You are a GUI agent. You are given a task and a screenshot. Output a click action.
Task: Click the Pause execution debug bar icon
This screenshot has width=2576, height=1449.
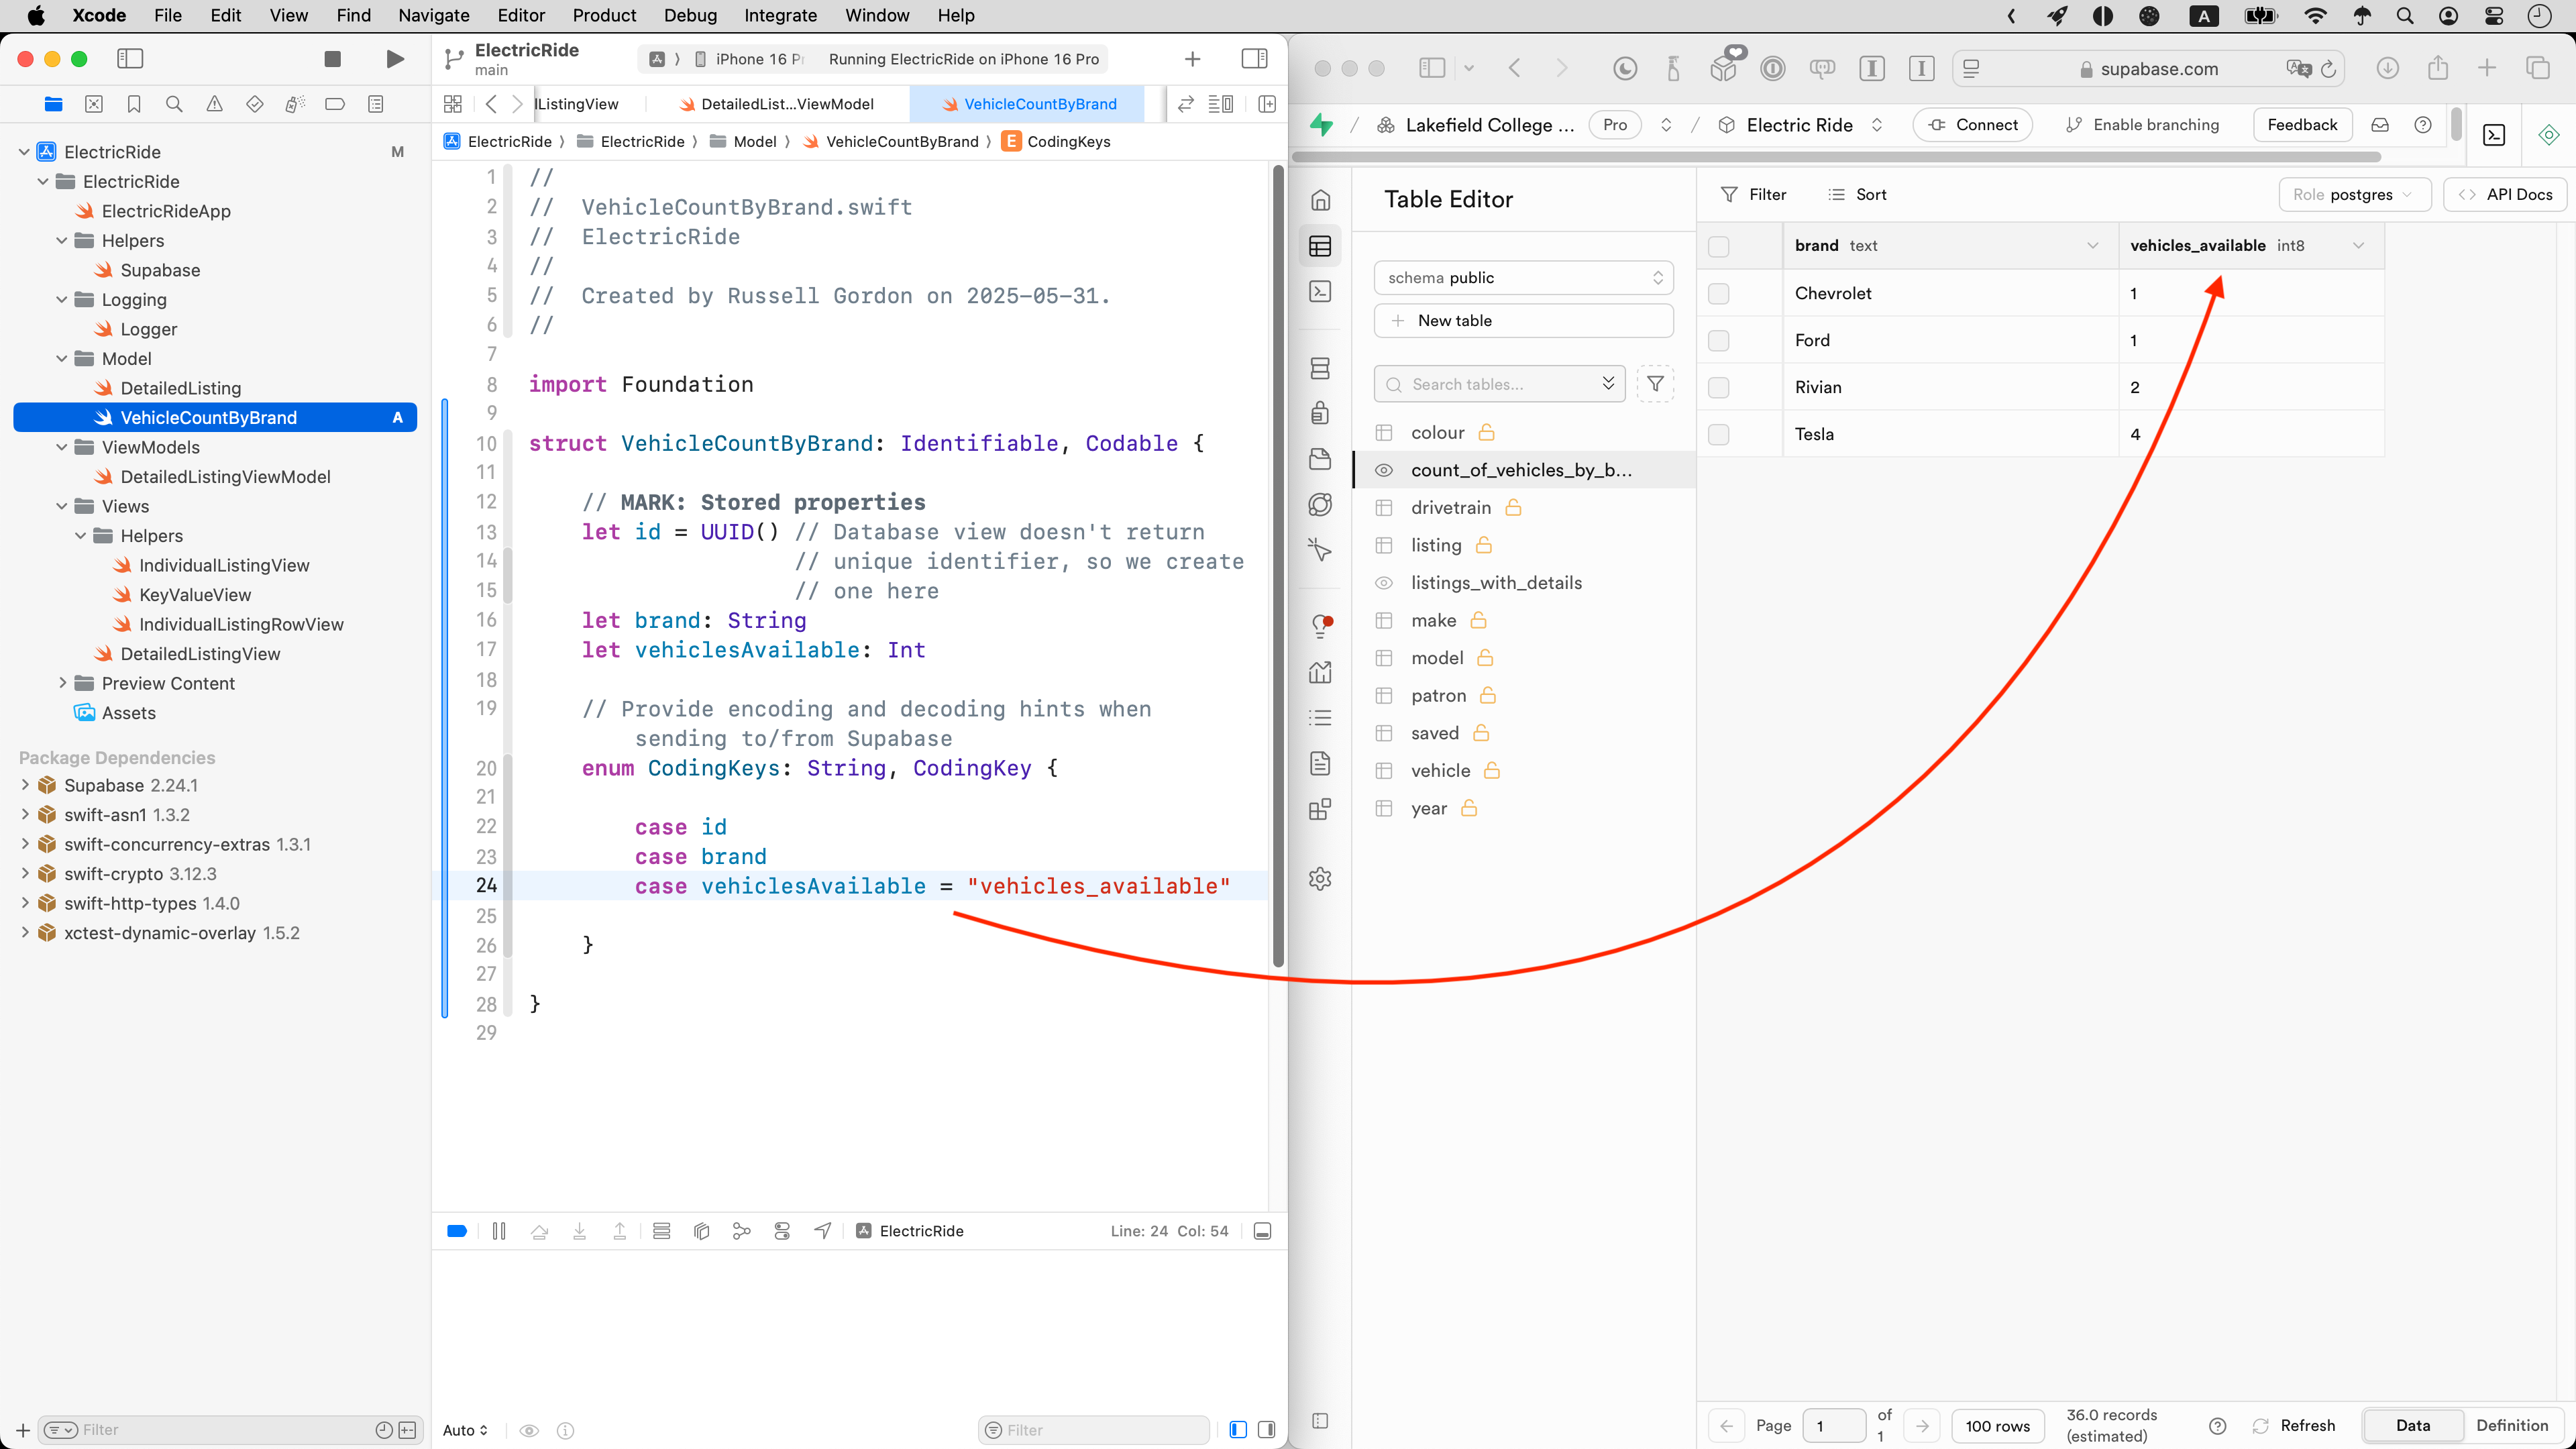(x=499, y=1231)
